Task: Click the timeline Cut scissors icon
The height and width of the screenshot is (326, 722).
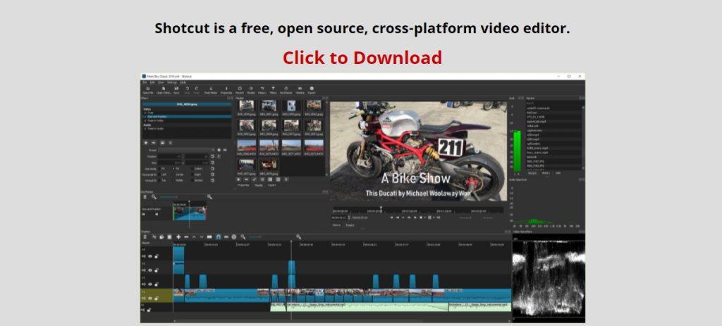Action: 154,237
